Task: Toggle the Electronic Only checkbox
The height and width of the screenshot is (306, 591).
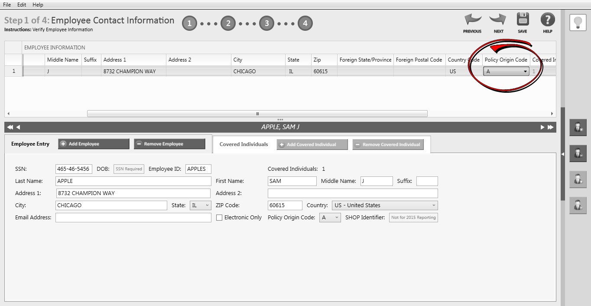Action: (x=219, y=218)
